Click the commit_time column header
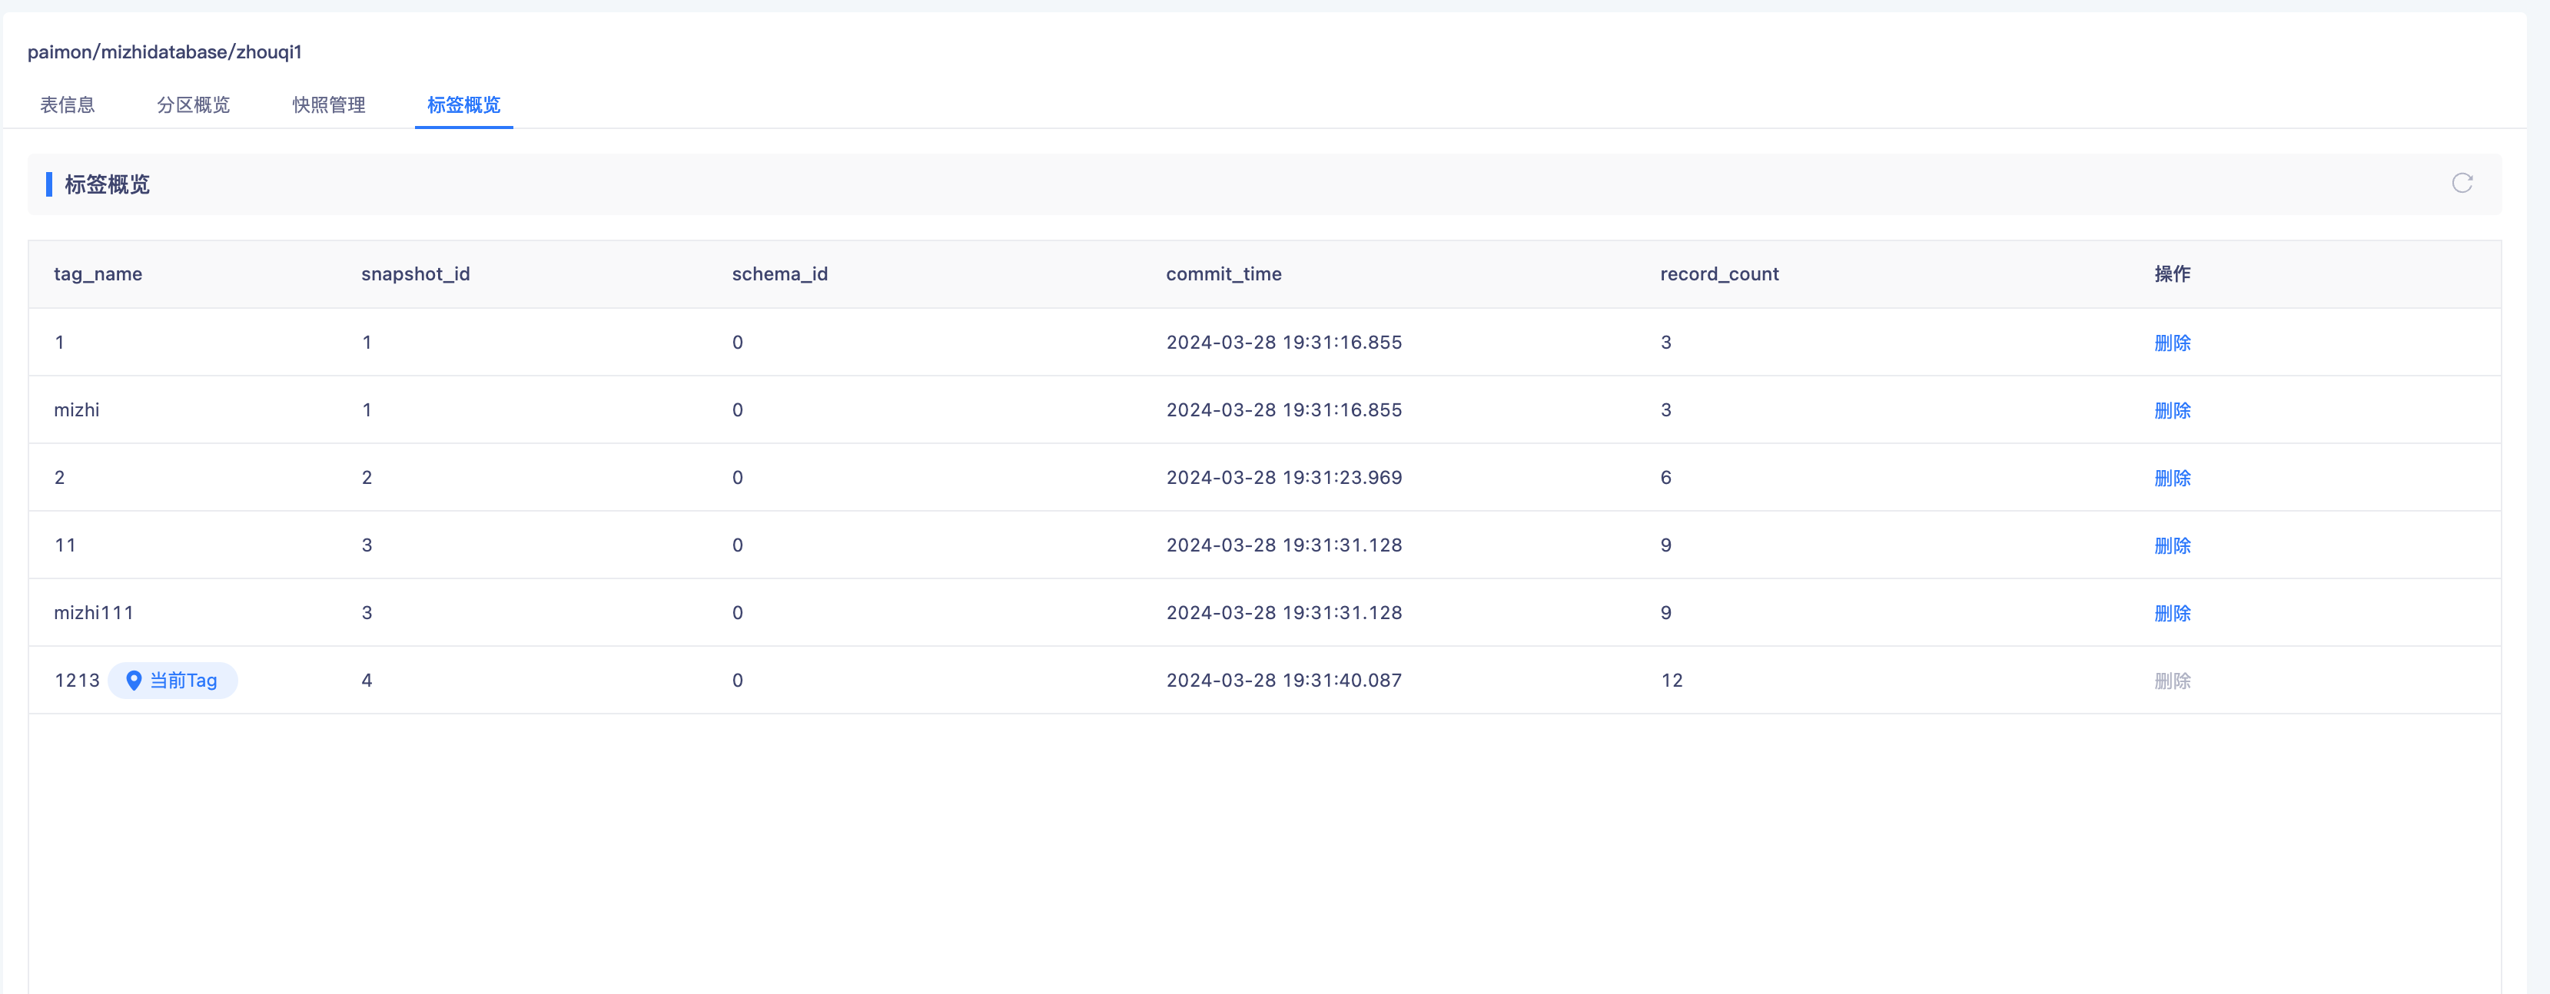 tap(1224, 274)
